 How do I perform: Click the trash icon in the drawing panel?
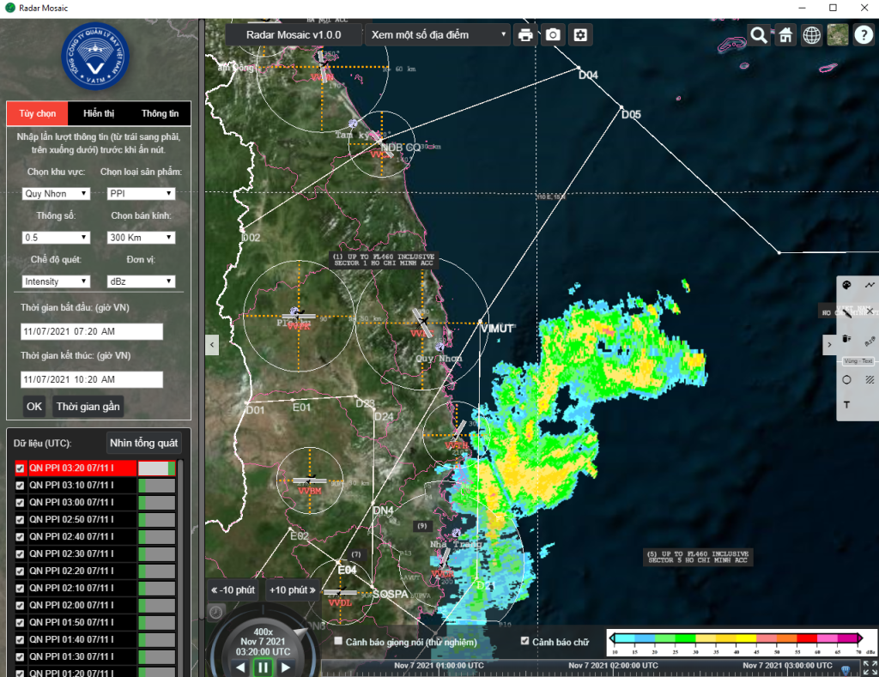click(846, 339)
